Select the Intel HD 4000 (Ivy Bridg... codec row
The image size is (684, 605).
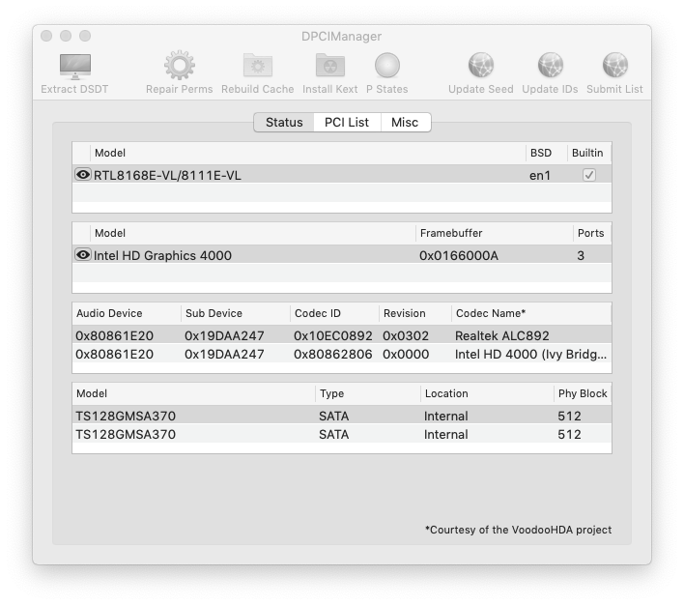pyautogui.click(x=342, y=354)
